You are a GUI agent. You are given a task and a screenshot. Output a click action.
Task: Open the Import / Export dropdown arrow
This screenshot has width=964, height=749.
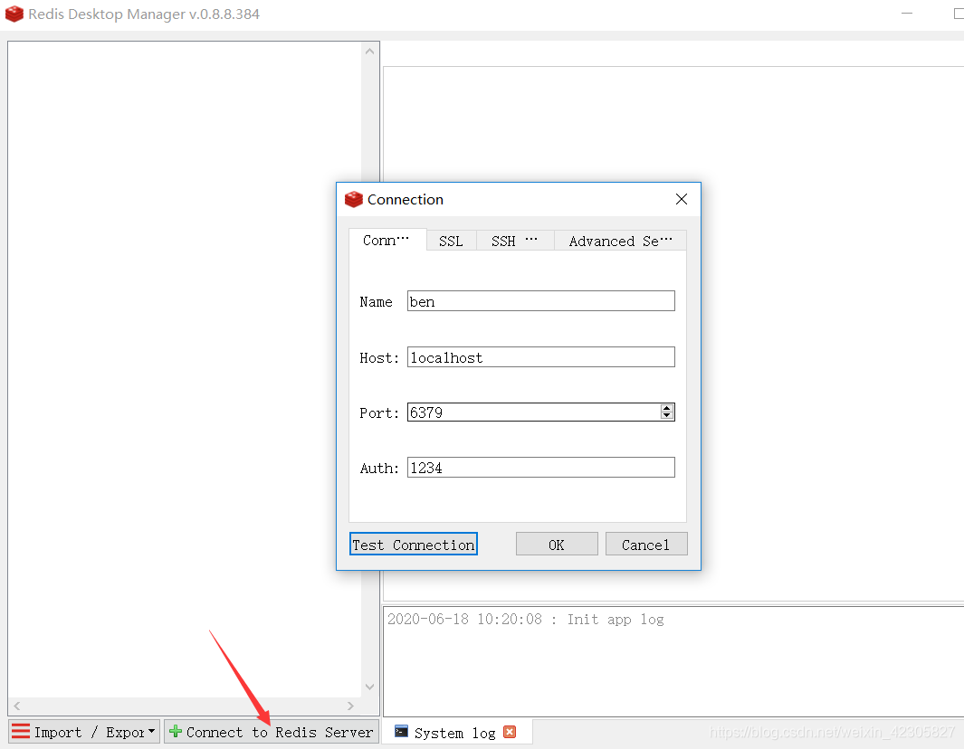pos(151,731)
